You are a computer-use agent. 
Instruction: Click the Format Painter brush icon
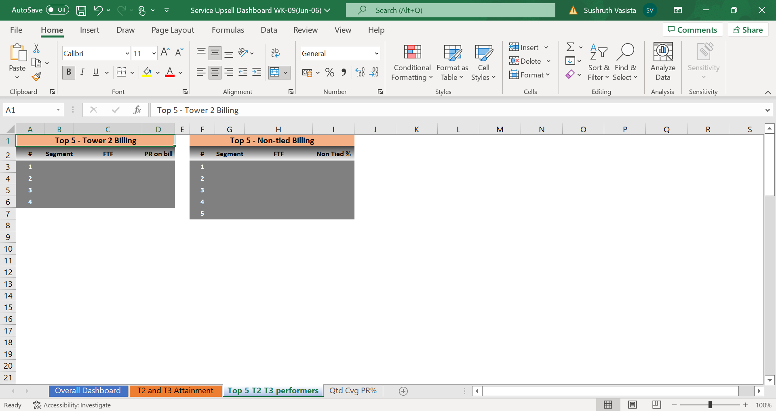(x=37, y=77)
